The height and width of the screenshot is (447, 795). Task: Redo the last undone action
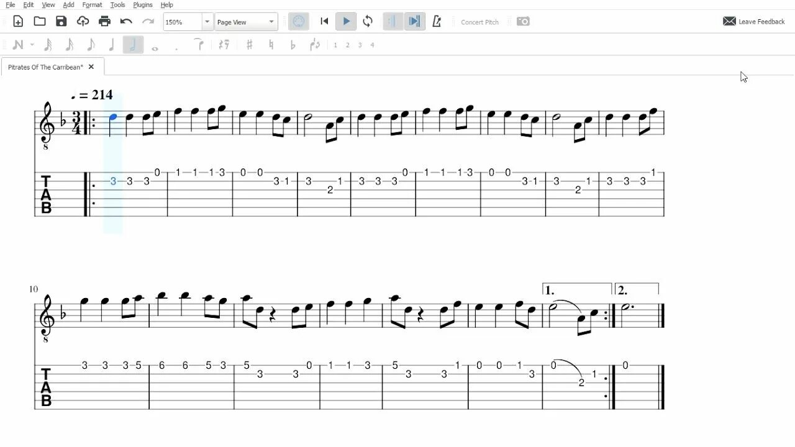coord(148,22)
